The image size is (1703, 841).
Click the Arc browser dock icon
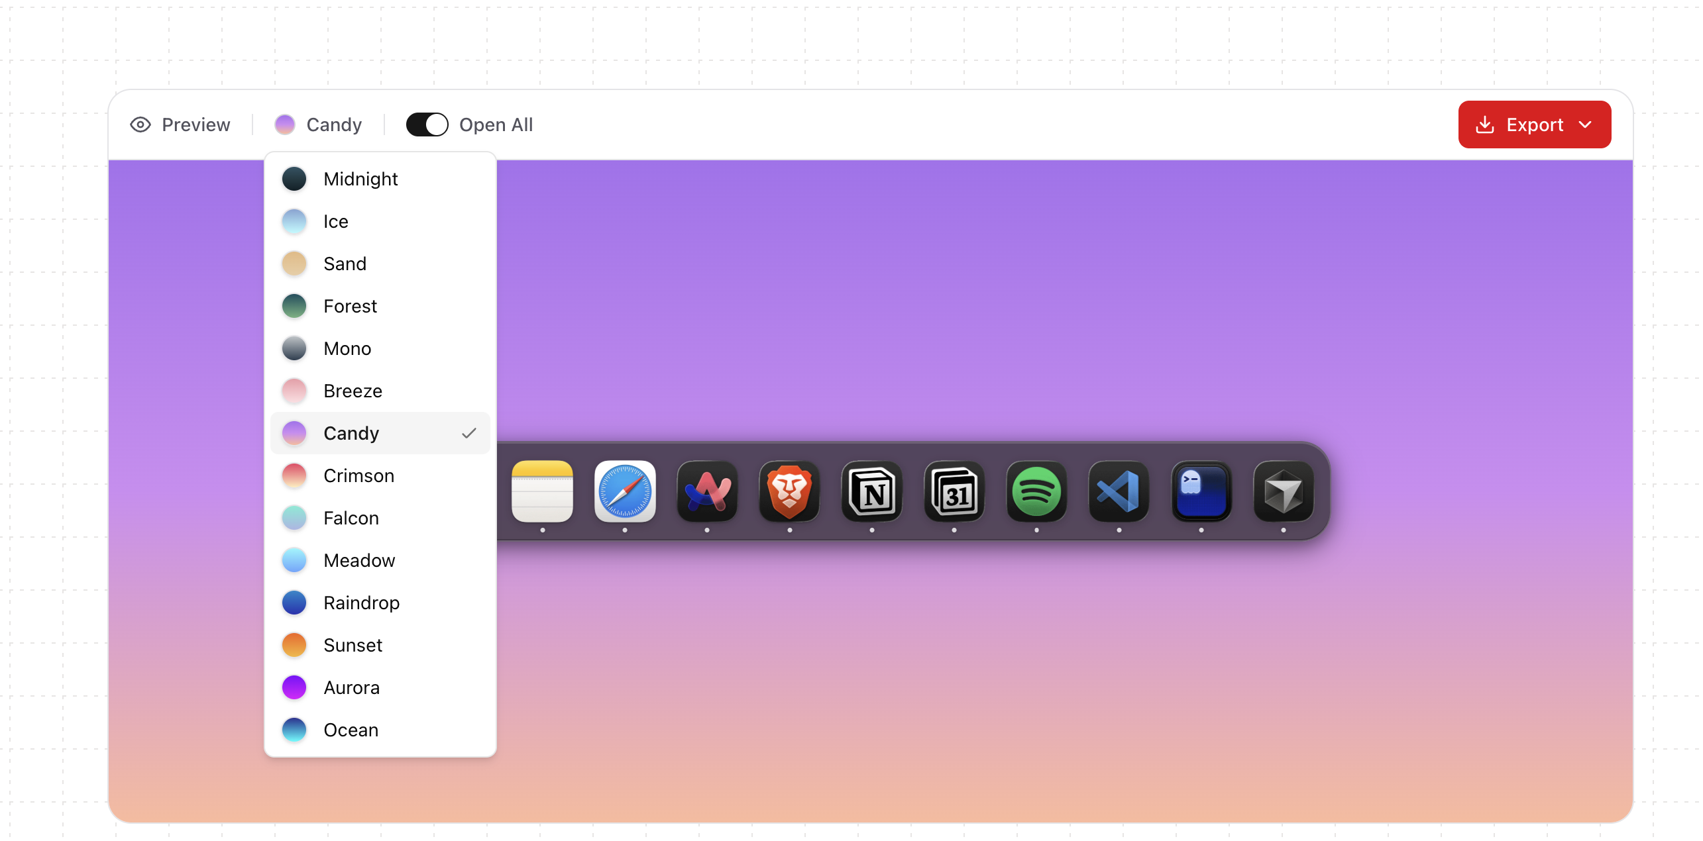coord(706,492)
